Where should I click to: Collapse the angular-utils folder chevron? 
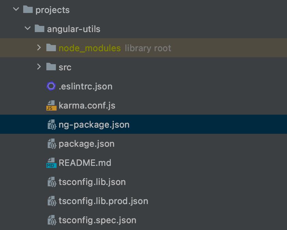pos(28,28)
